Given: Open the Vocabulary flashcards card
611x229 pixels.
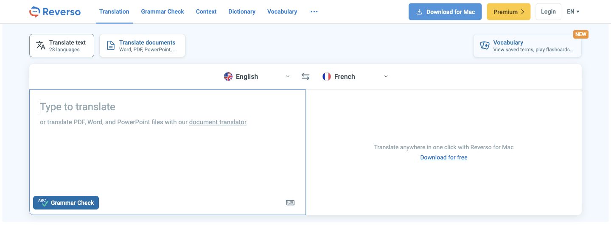Looking at the screenshot, I should (527, 46).
